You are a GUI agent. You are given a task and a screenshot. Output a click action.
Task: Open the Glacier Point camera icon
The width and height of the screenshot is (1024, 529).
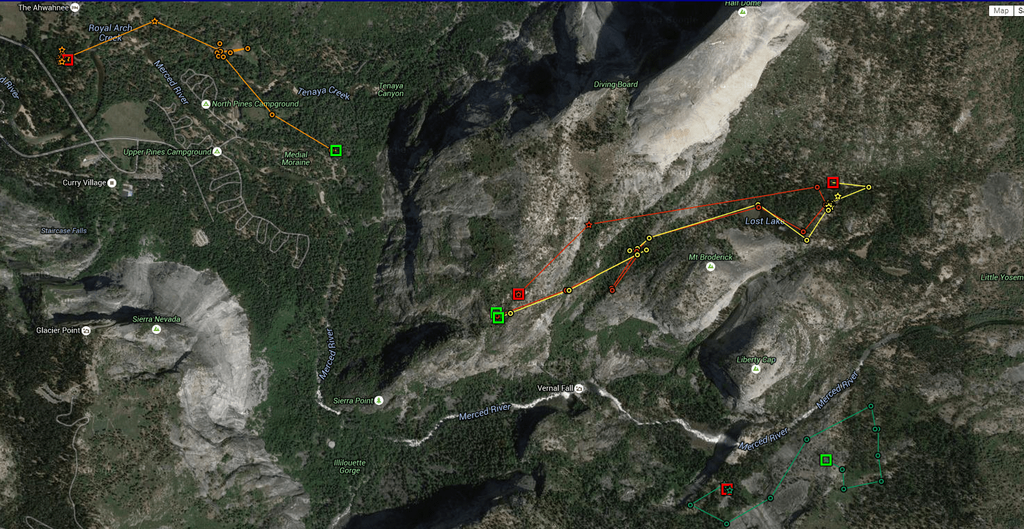coord(86,330)
